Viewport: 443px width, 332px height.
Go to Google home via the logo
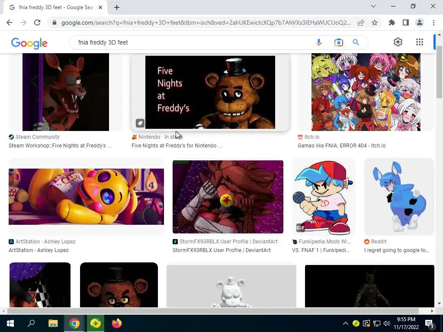pyautogui.click(x=29, y=43)
